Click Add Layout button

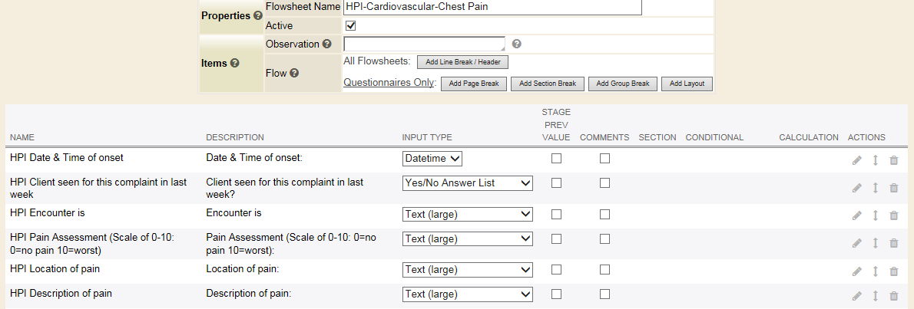[x=687, y=84]
